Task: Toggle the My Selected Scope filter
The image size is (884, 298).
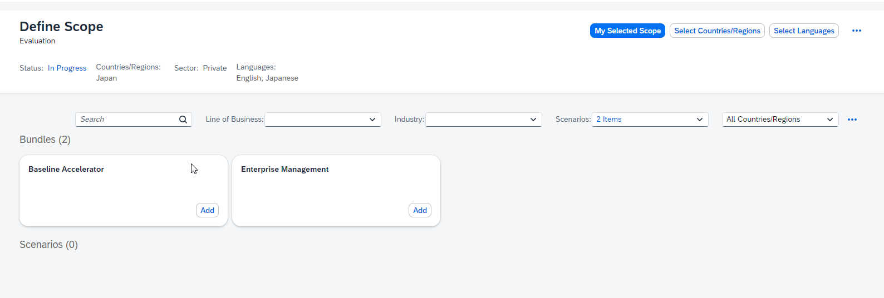Action: pos(627,31)
